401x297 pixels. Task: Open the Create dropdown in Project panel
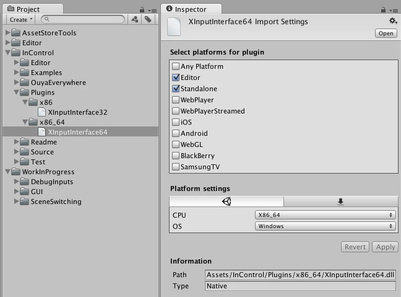[x=21, y=19]
